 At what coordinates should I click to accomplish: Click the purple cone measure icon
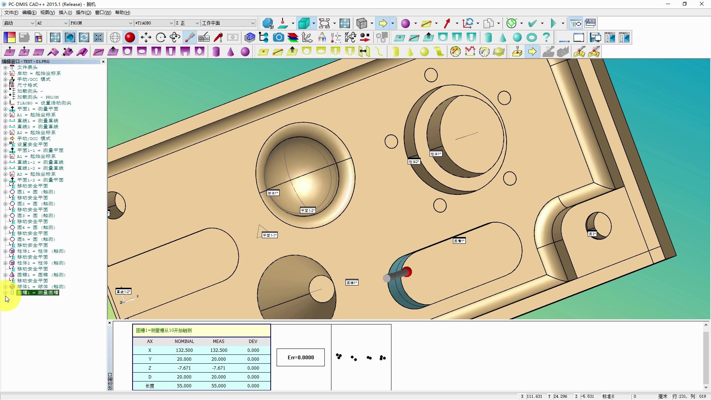(231, 52)
